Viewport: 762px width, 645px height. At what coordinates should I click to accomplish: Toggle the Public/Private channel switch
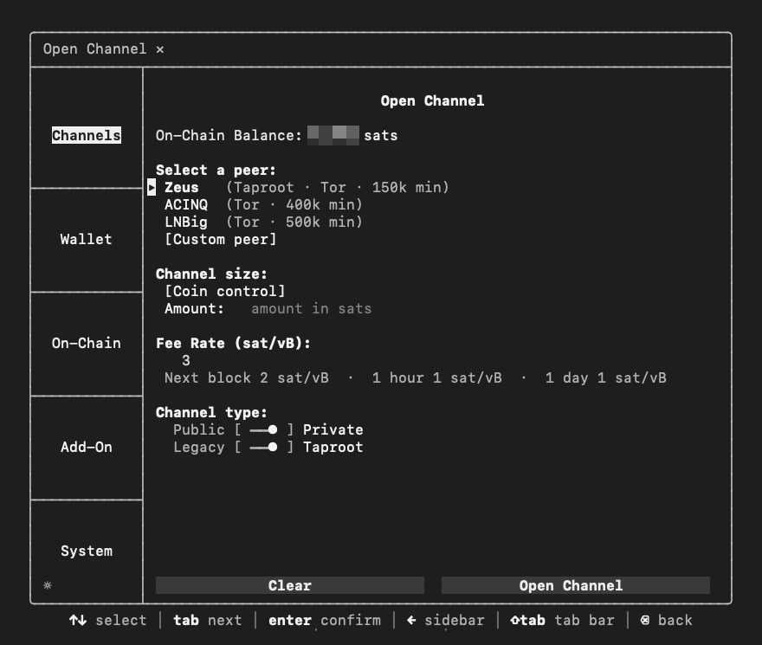point(264,429)
